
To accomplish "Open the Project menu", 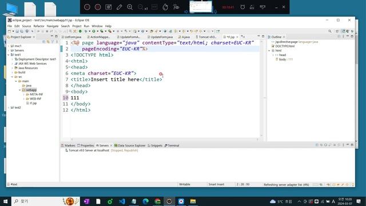I will pos(77,26).
